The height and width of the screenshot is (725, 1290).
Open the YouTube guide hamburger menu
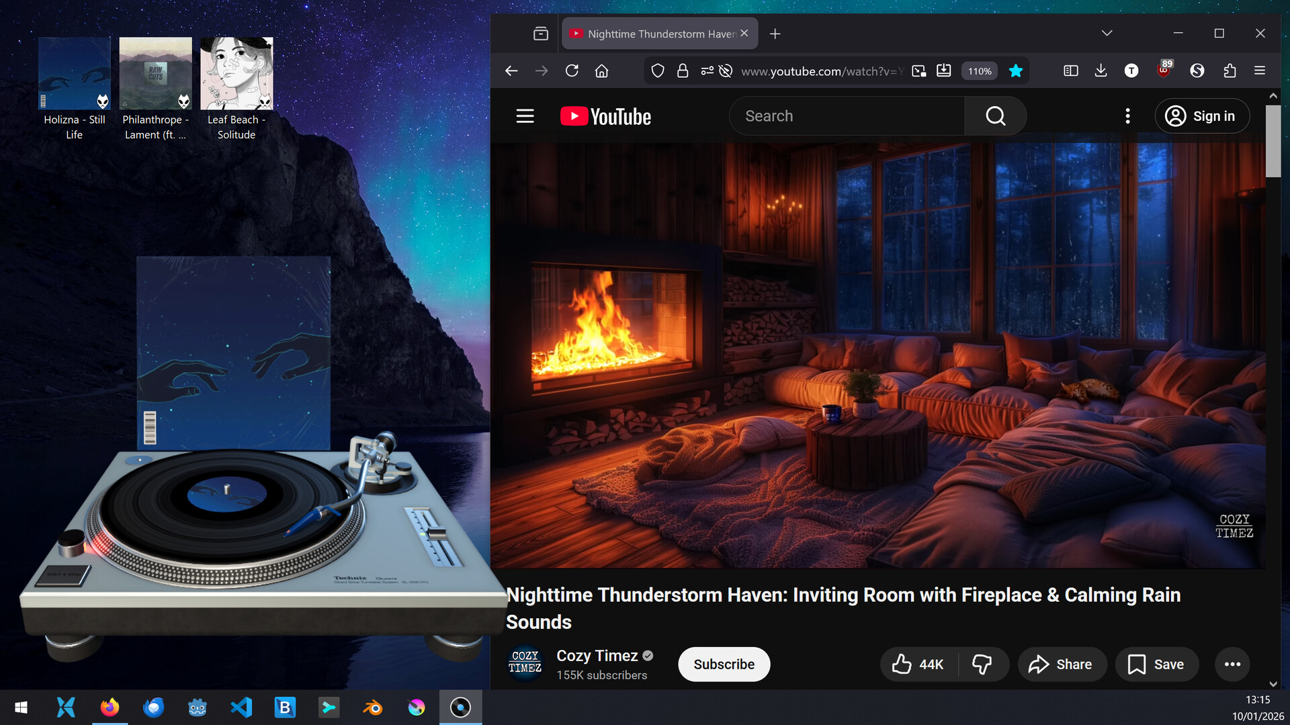coord(525,115)
